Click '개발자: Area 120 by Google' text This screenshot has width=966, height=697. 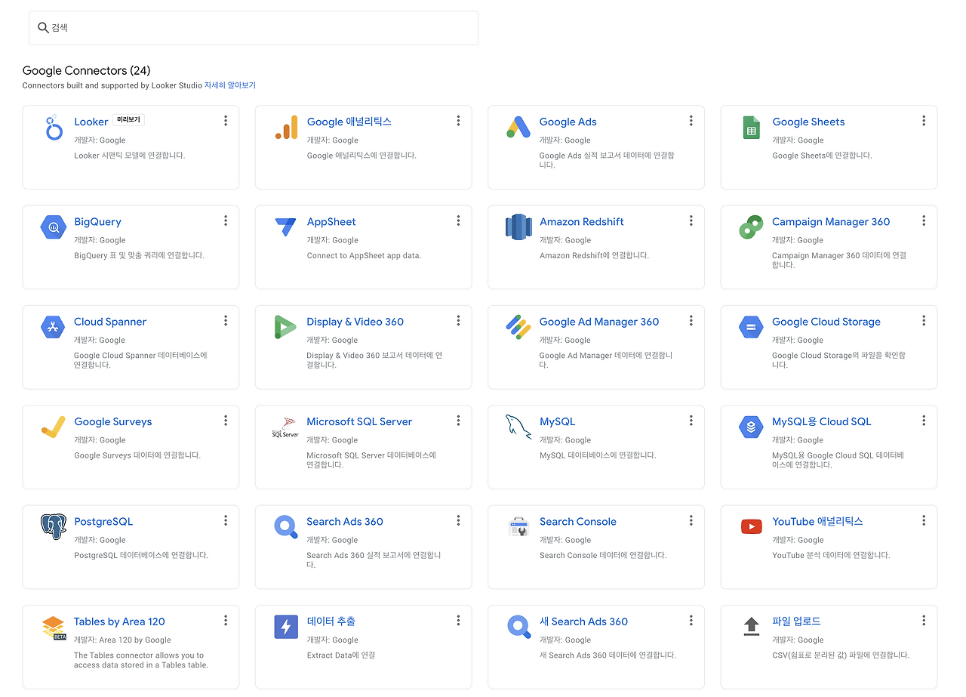coord(122,640)
